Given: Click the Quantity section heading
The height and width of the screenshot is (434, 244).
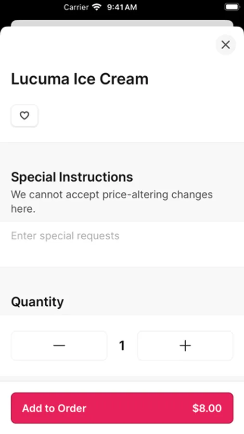Looking at the screenshot, I should (x=38, y=302).
